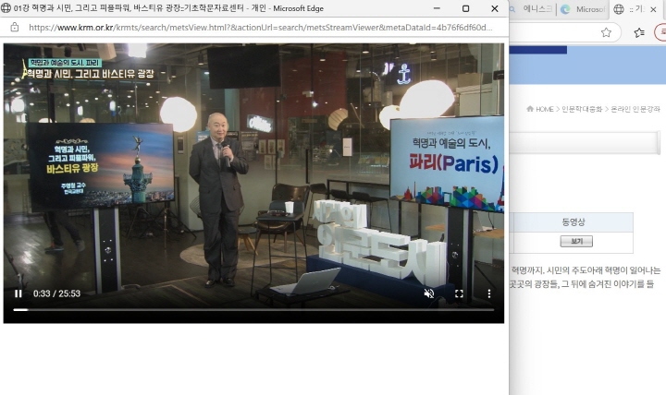Close the video popup window
666x395 pixels.
click(x=494, y=8)
